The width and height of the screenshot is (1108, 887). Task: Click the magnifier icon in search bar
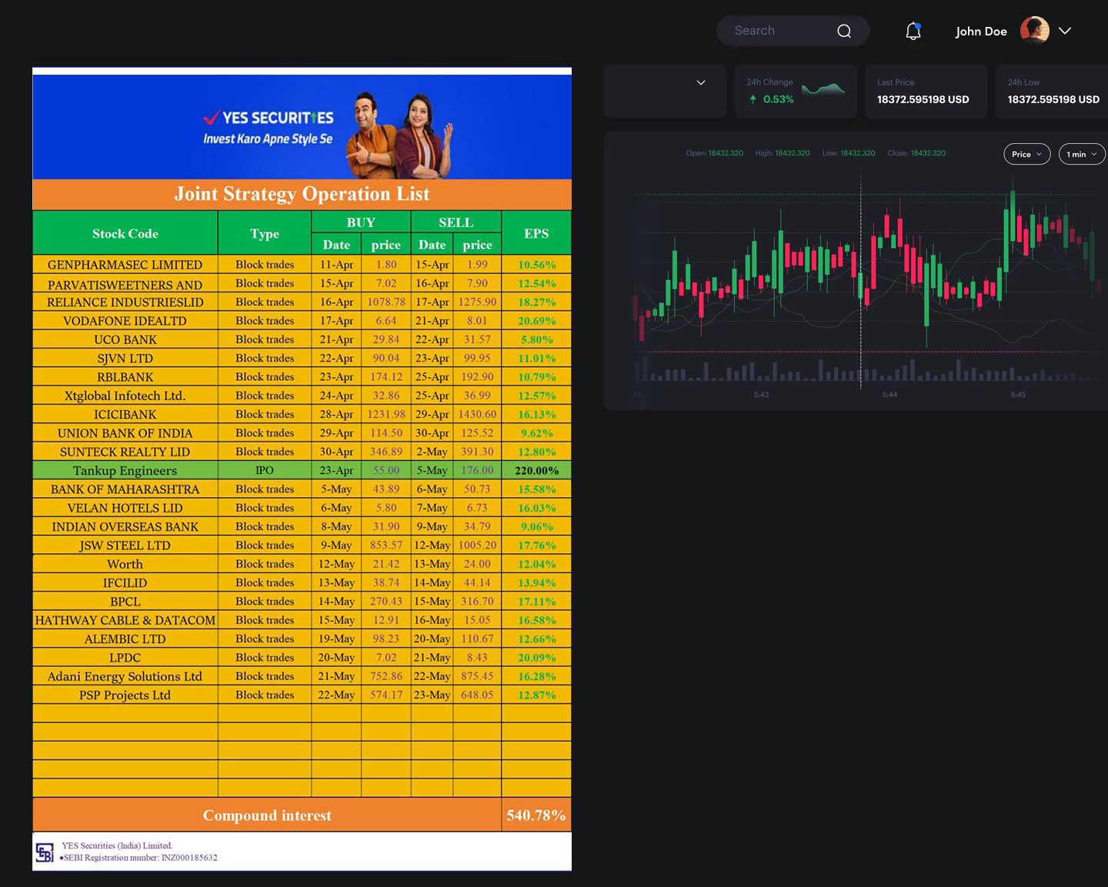(x=844, y=31)
